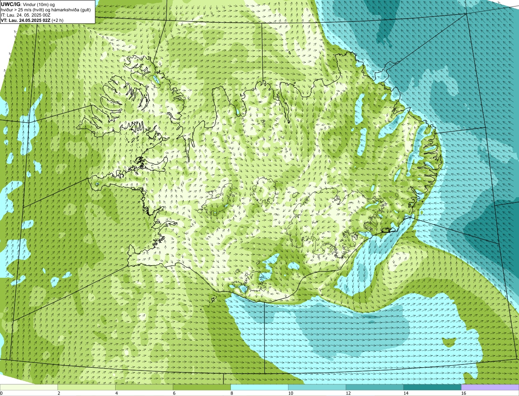Click the legend tick label '10'

[290, 393]
